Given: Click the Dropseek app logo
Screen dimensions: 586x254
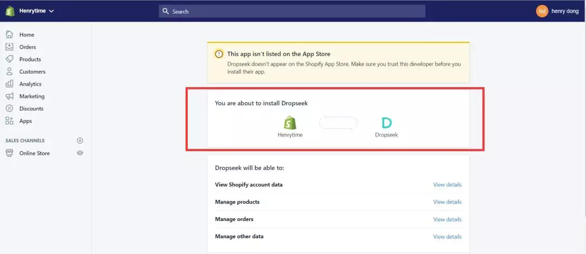Looking at the screenshot, I should pyautogui.click(x=386, y=123).
